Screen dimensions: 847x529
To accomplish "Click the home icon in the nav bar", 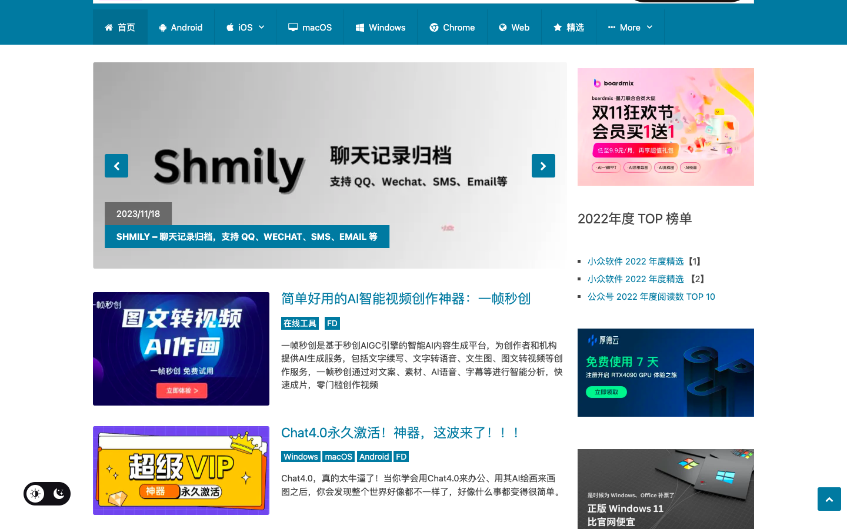I will 109,27.
